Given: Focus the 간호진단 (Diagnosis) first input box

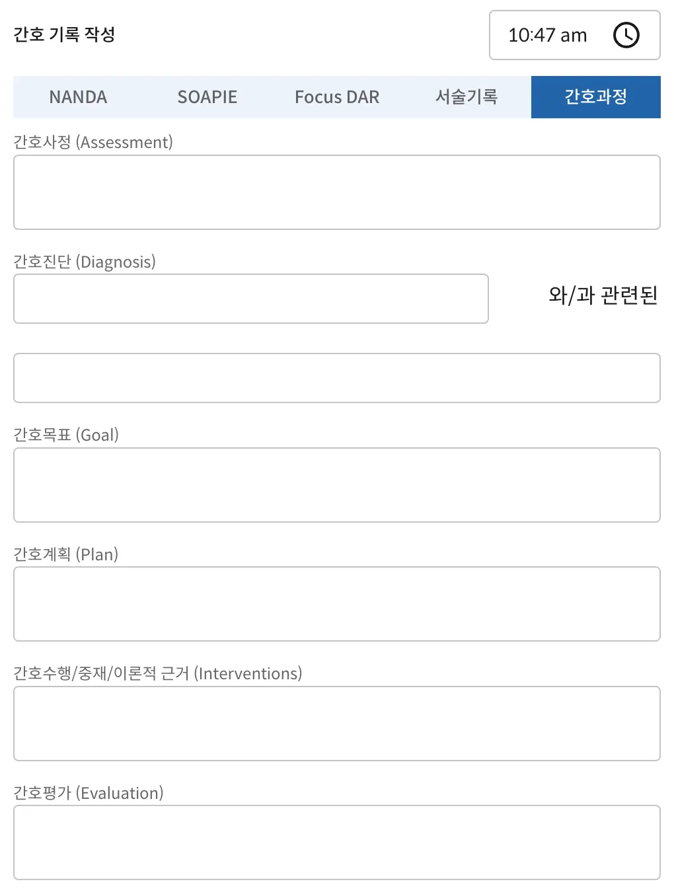Looking at the screenshot, I should point(251,299).
